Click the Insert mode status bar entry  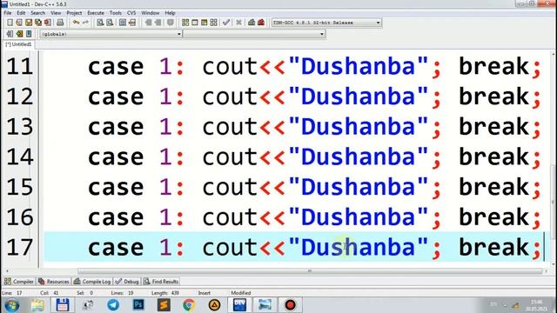(x=205, y=293)
